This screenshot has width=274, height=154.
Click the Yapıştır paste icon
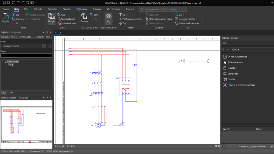pos(5,16)
